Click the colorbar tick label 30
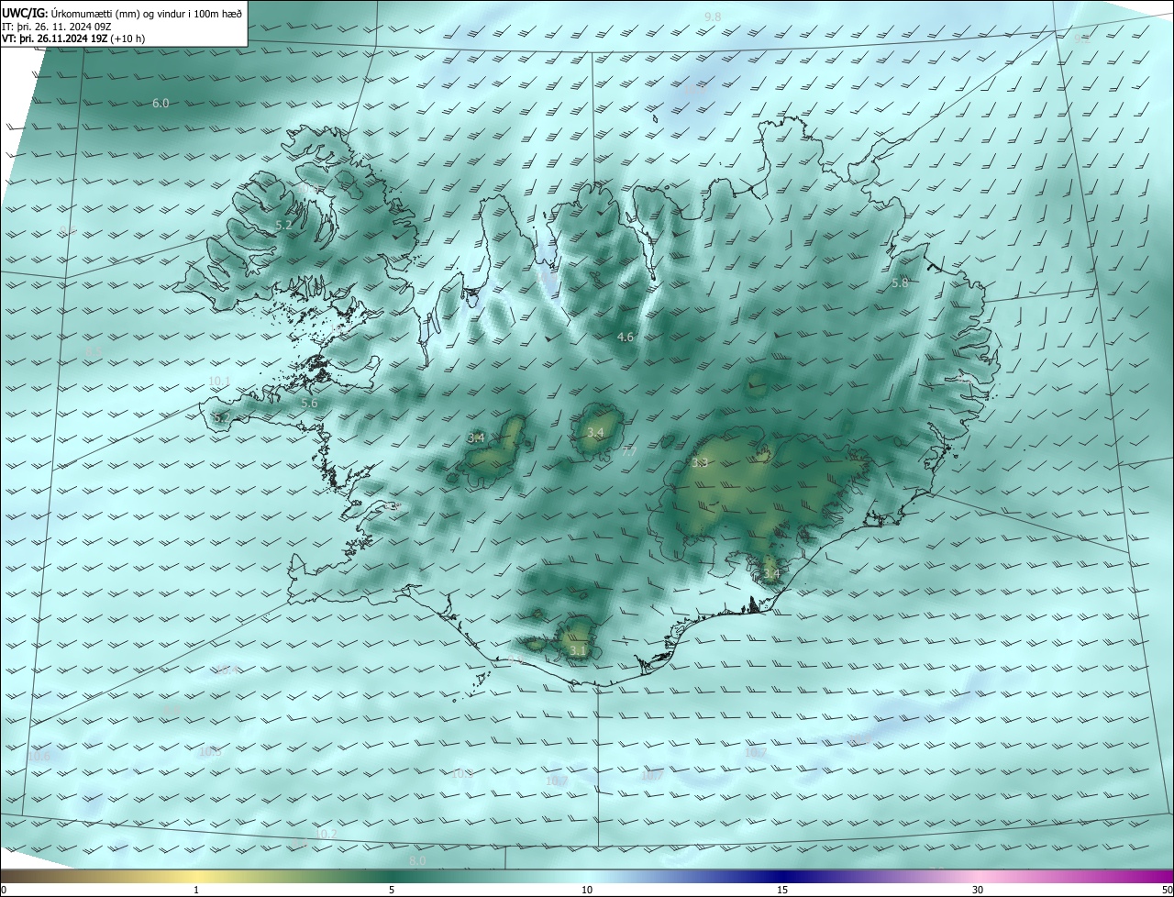Image resolution: width=1174 pixels, height=897 pixels. 978,890
